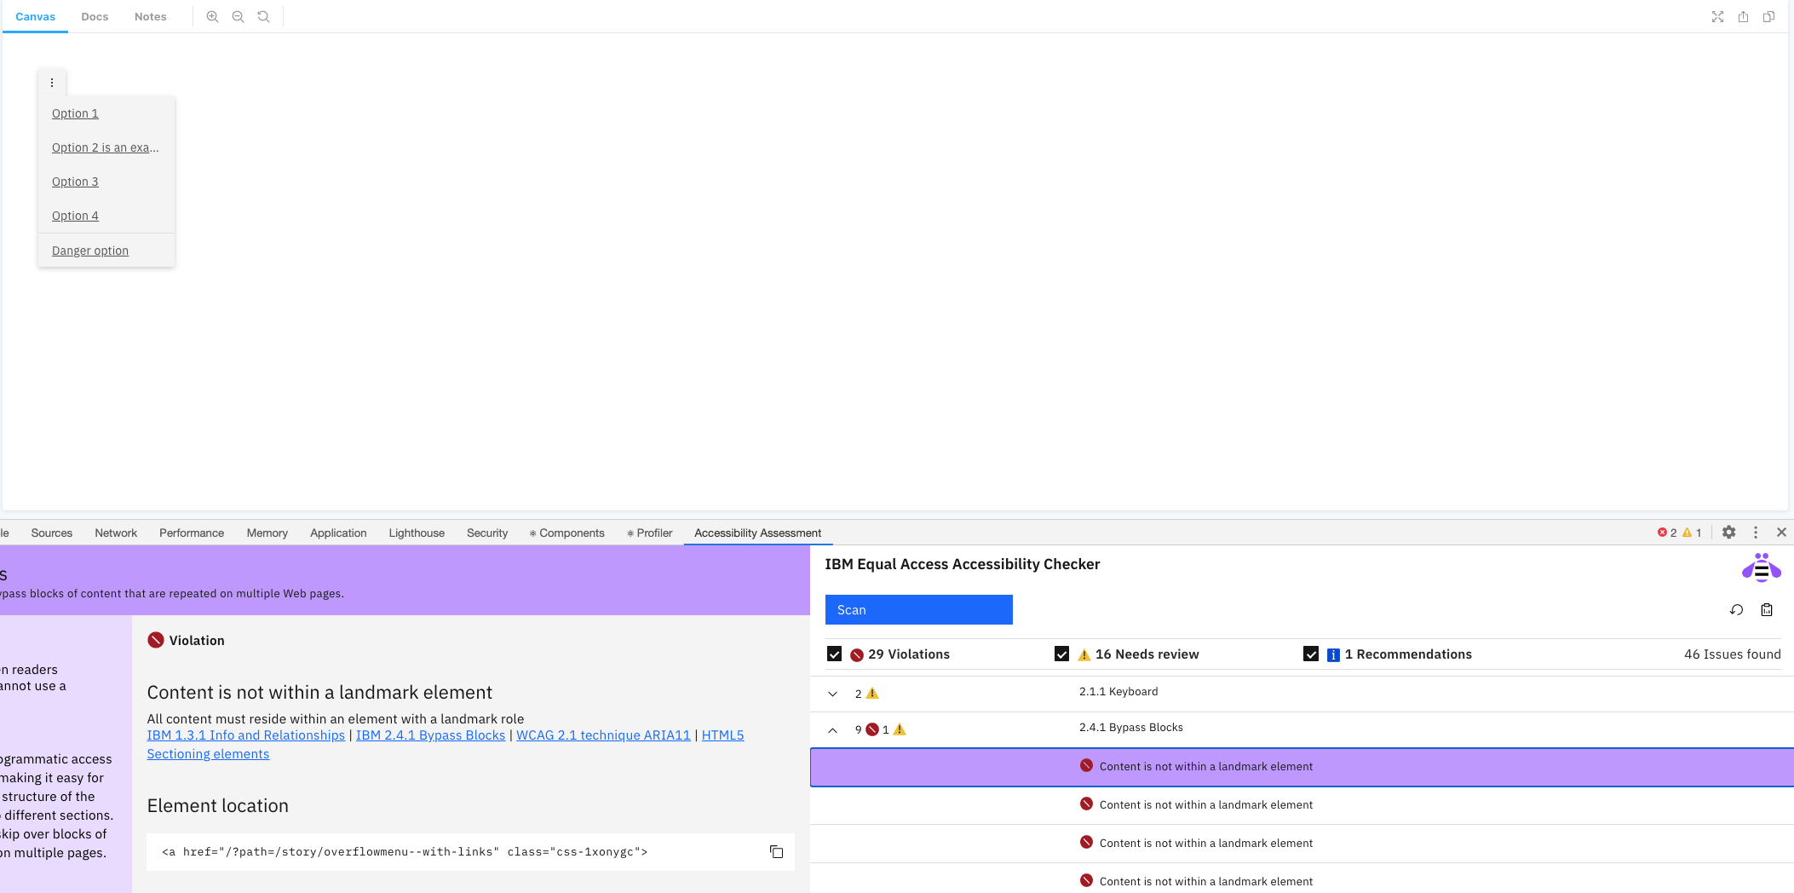
Task: Uncheck the 16 Needs review filter
Action: click(x=1061, y=654)
